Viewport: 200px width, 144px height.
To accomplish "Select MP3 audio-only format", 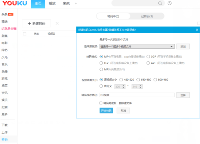I will 101,69.
